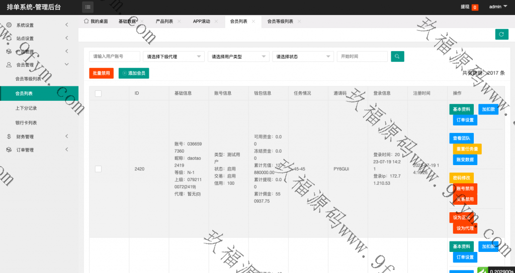
Task: Check the checkbox for member ID 2420
Action: [x=98, y=169]
